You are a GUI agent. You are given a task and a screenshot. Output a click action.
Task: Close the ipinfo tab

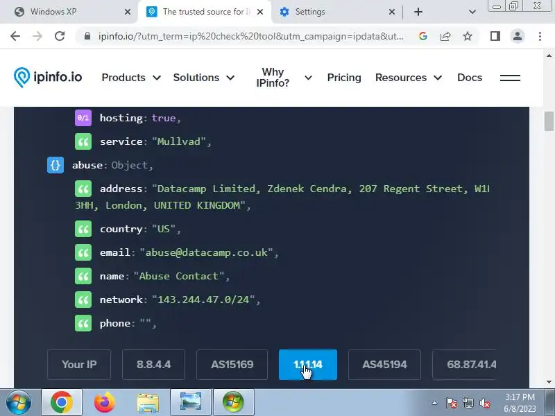pyautogui.click(x=260, y=12)
